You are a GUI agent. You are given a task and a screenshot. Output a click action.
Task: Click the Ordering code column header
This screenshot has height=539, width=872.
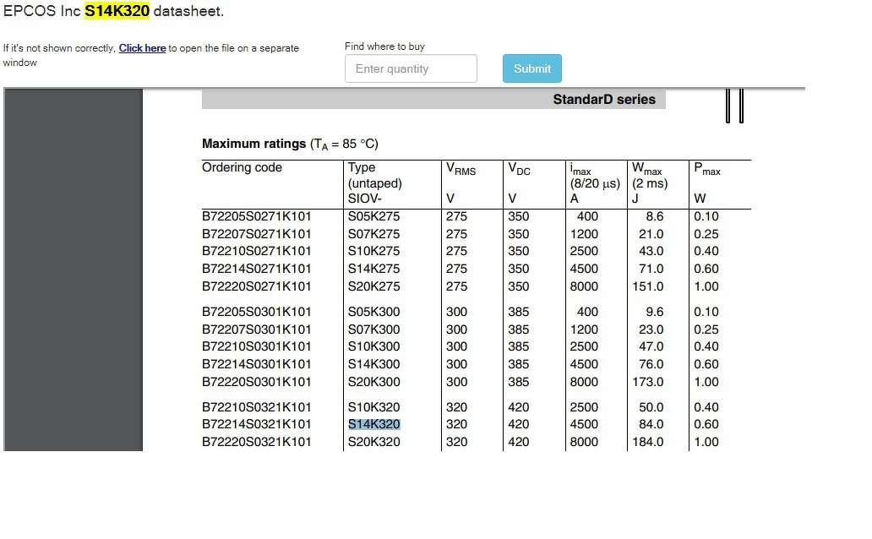coord(242,167)
